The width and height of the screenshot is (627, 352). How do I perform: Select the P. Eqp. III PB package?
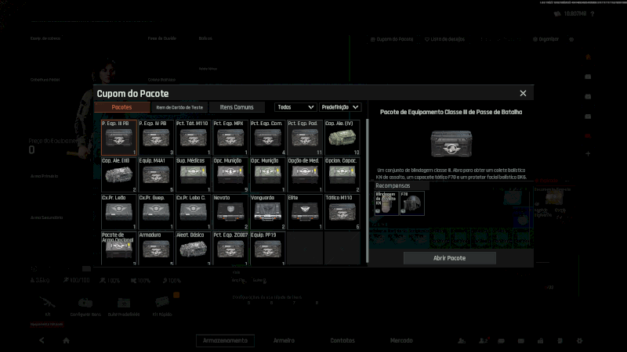119,138
